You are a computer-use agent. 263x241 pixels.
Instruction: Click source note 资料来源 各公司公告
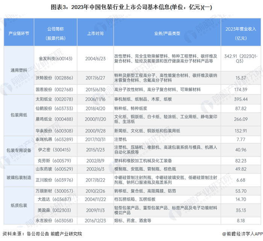pos(42,234)
